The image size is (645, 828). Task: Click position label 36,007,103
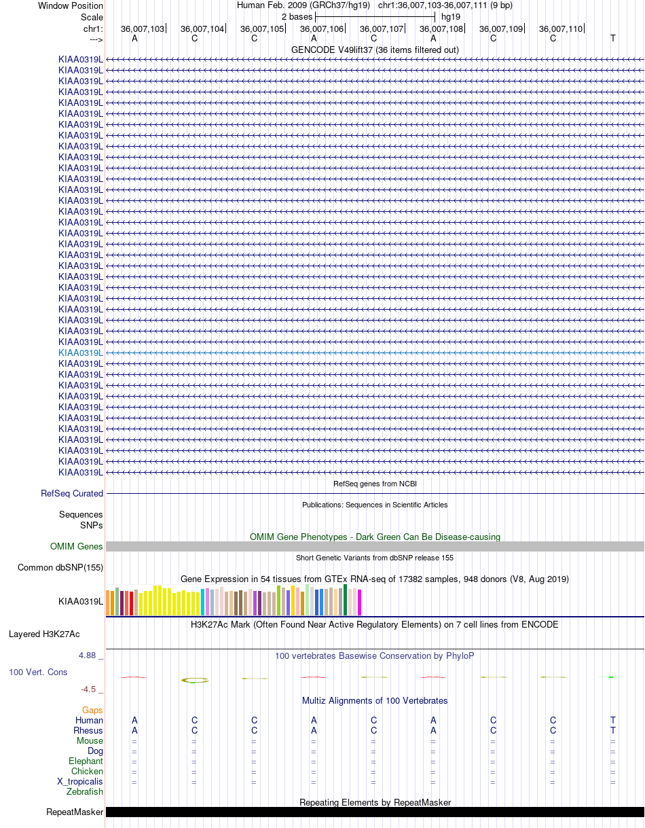coord(143,29)
